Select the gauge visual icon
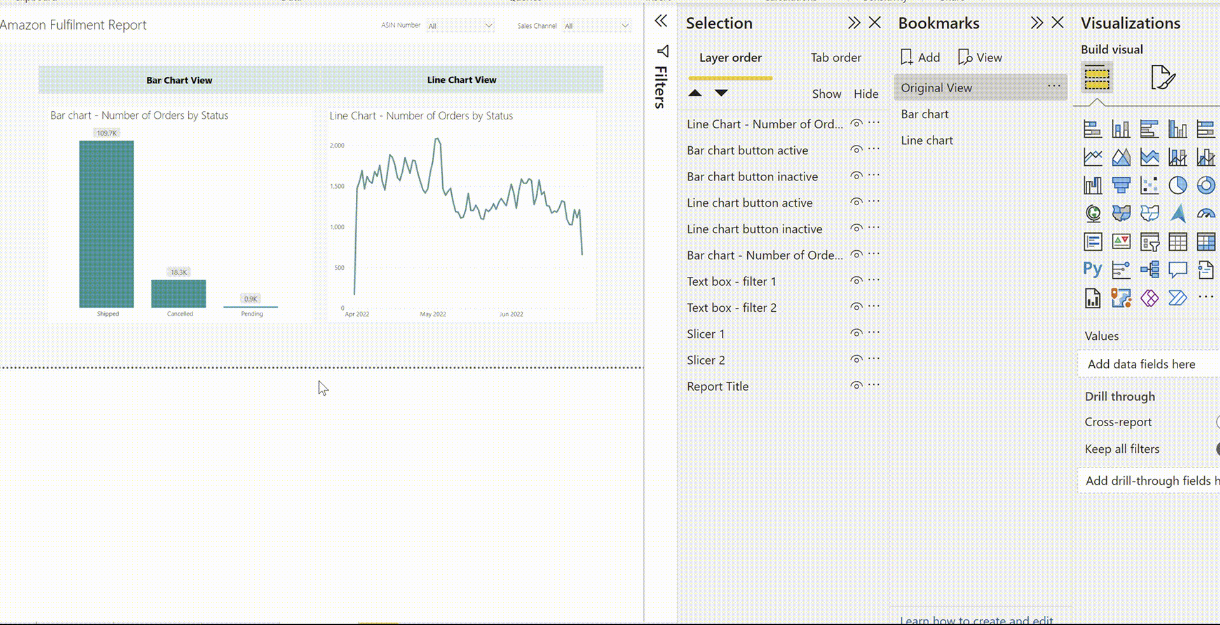 1206,213
